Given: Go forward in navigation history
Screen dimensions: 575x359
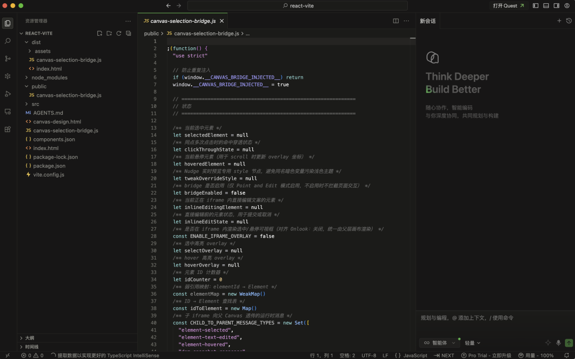Looking at the screenshot, I should click(178, 5).
